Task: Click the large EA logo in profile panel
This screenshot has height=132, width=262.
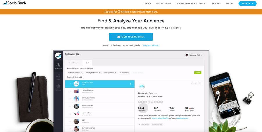Action: click(142, 86)
